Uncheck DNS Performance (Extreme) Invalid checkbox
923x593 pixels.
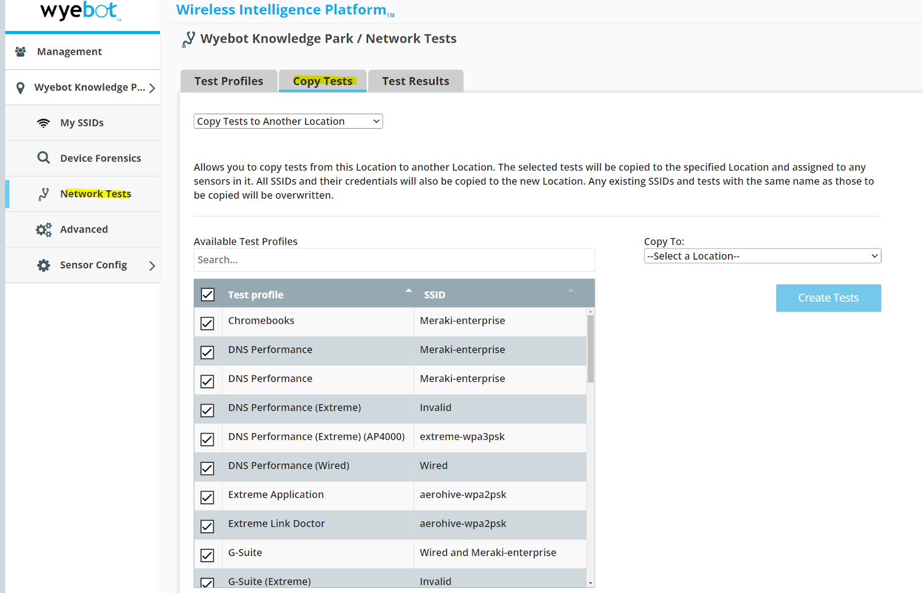point(207,411)
